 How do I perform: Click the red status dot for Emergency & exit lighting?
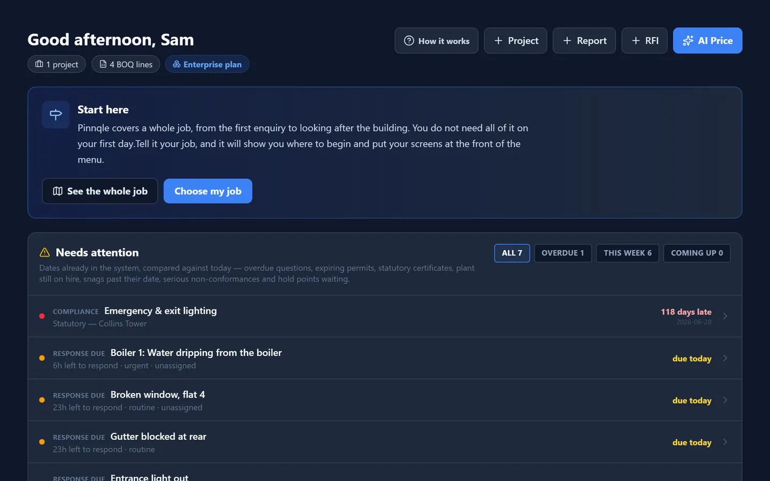point(42,316)
